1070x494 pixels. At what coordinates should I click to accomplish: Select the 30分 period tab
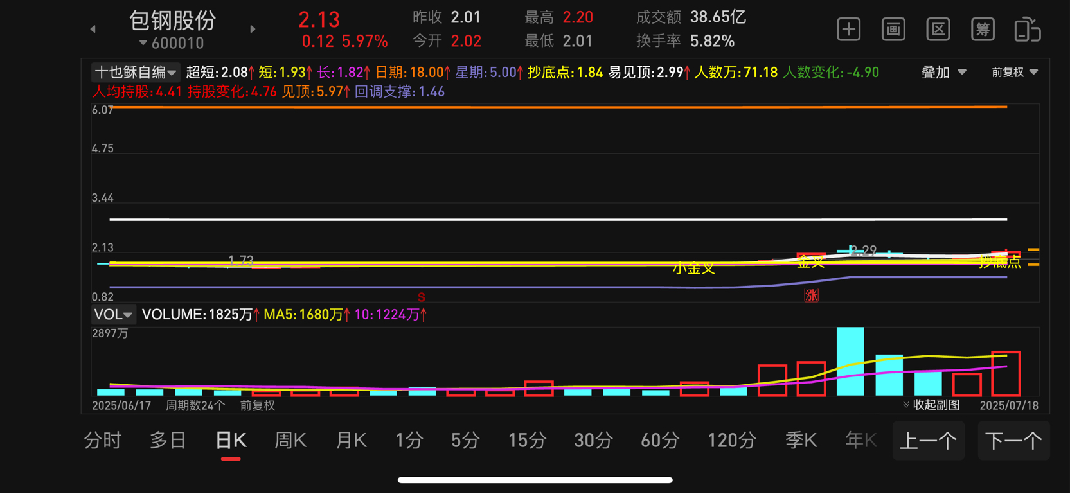coord(593,441)
